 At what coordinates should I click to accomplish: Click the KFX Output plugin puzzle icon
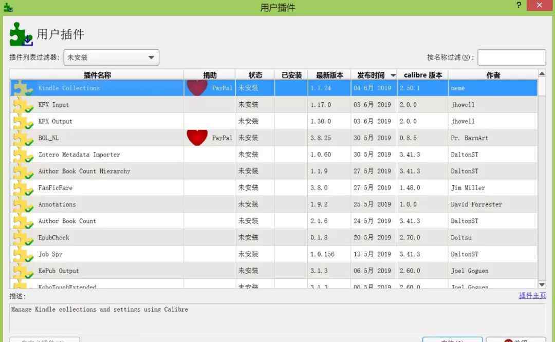(x=23, y=121)
